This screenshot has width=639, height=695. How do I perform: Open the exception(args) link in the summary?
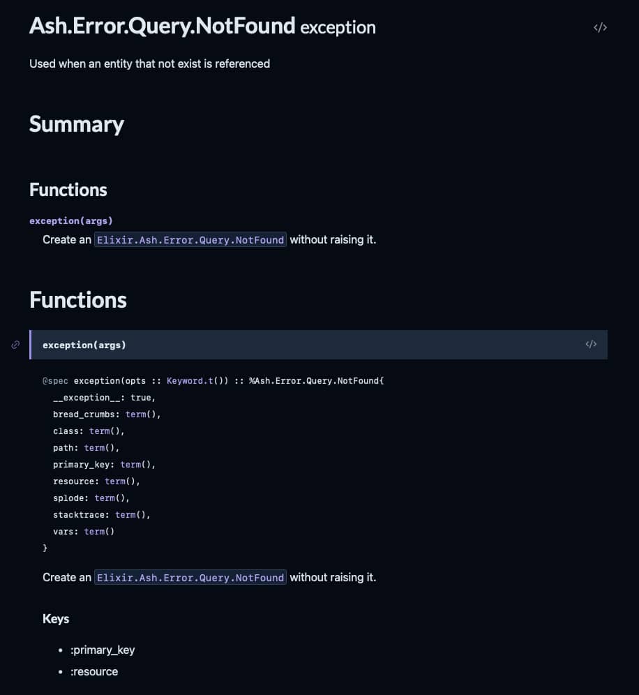(71, 221)
